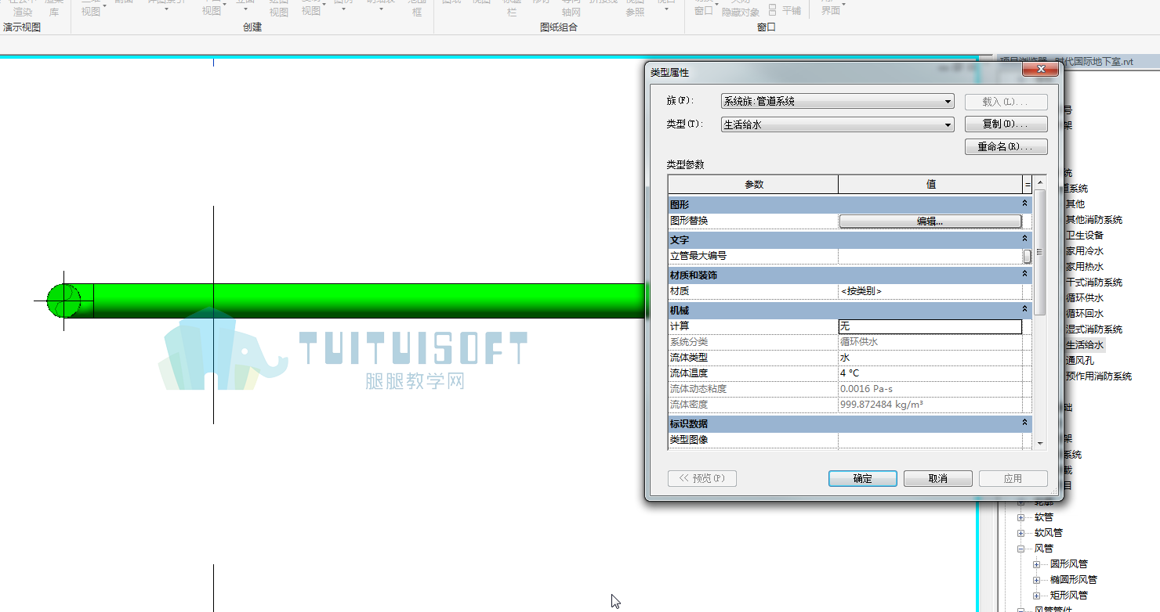Click the 类型图像 parameter row
Viewport: 1160px width, 612px height.
pyautogui.click(x=850, y=440)
